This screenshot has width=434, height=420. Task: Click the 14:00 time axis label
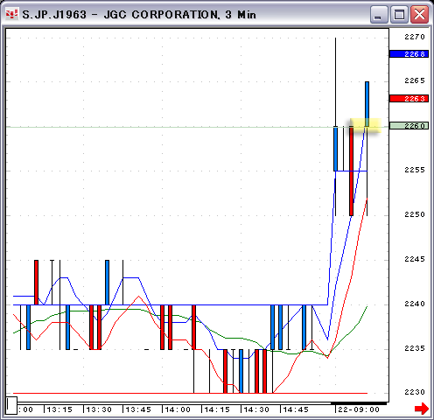click(x=178, y=409)
